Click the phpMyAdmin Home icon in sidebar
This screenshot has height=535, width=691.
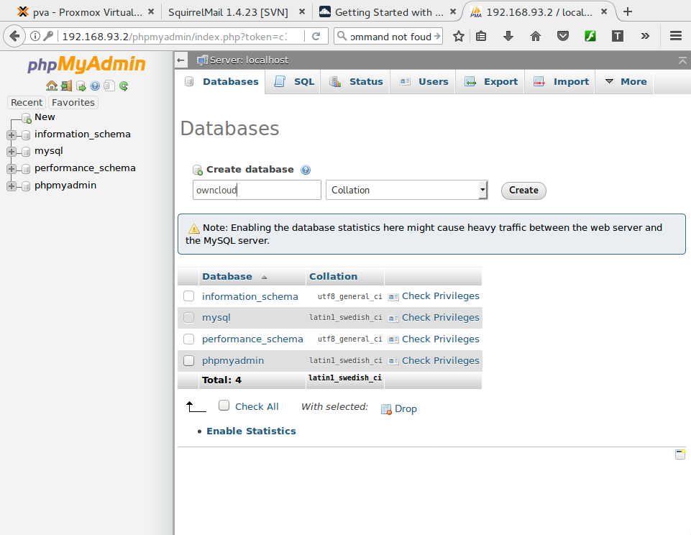click(x=52, y=86)
